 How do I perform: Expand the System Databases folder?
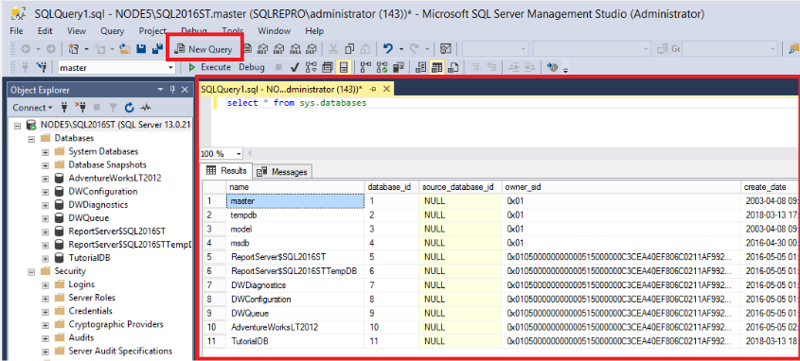pos(45,152)
